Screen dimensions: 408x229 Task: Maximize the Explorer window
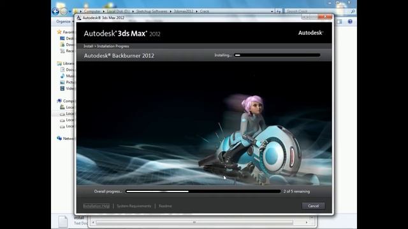(x=338, y=3)
